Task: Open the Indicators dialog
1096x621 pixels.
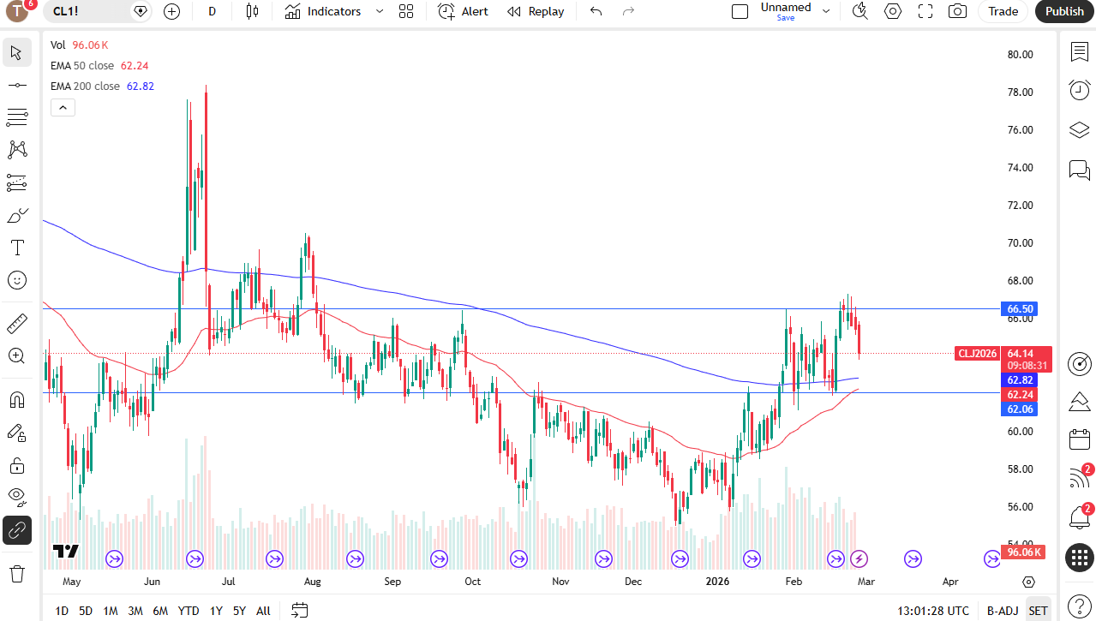Action: (323, 11)
